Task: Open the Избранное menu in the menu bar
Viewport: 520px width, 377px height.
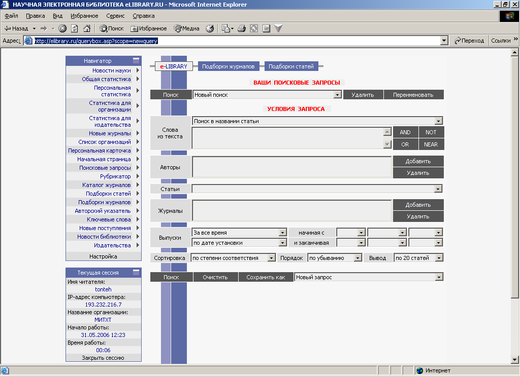Action: coord(84,16)
